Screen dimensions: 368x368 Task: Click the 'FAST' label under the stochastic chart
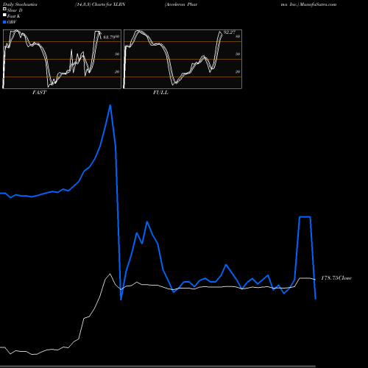coord(39,93)
